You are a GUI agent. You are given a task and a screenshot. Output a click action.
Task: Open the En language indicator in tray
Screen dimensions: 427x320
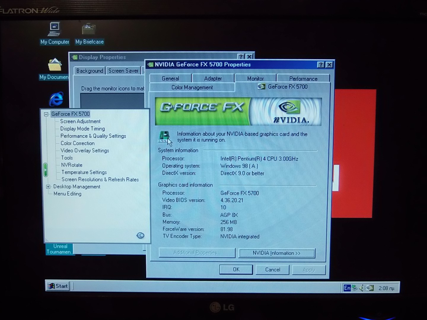pos(347,288)
